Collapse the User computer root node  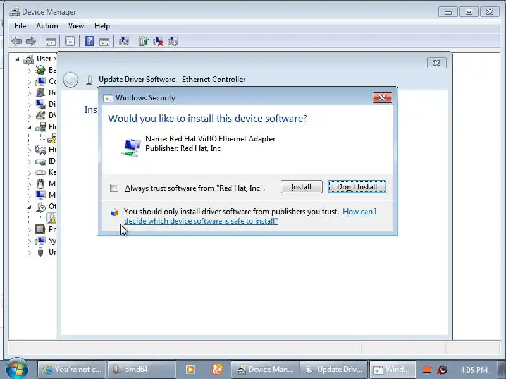point(17,59)
